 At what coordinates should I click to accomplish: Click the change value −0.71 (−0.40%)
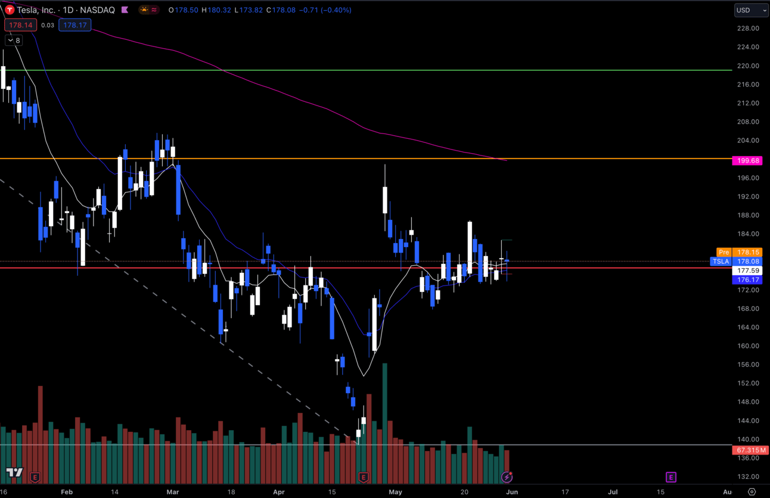point(325,10)
